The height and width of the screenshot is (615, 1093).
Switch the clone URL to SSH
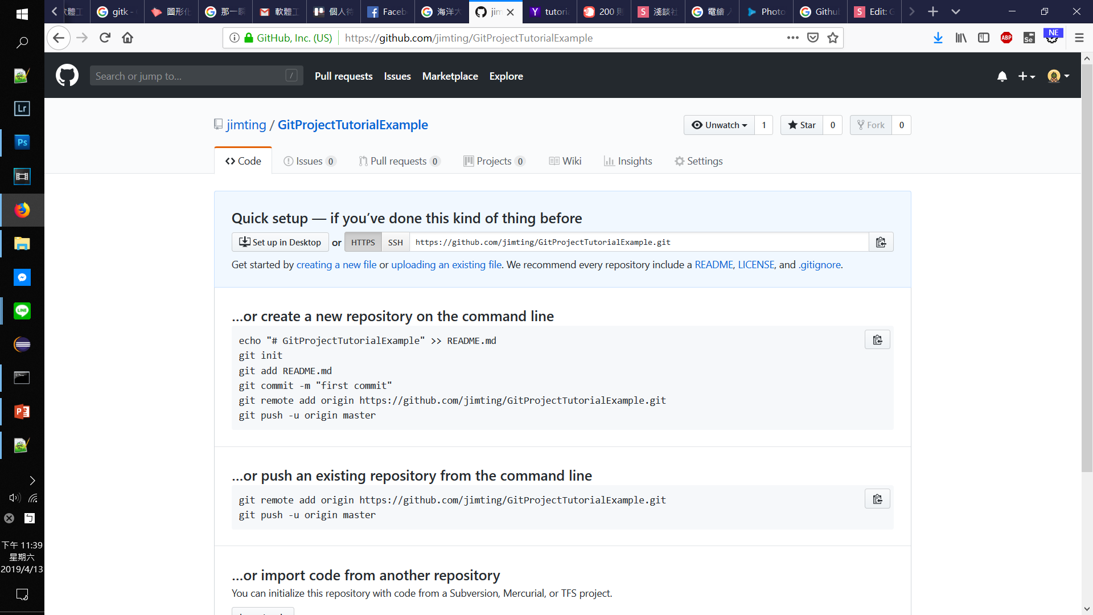point(395,243)
